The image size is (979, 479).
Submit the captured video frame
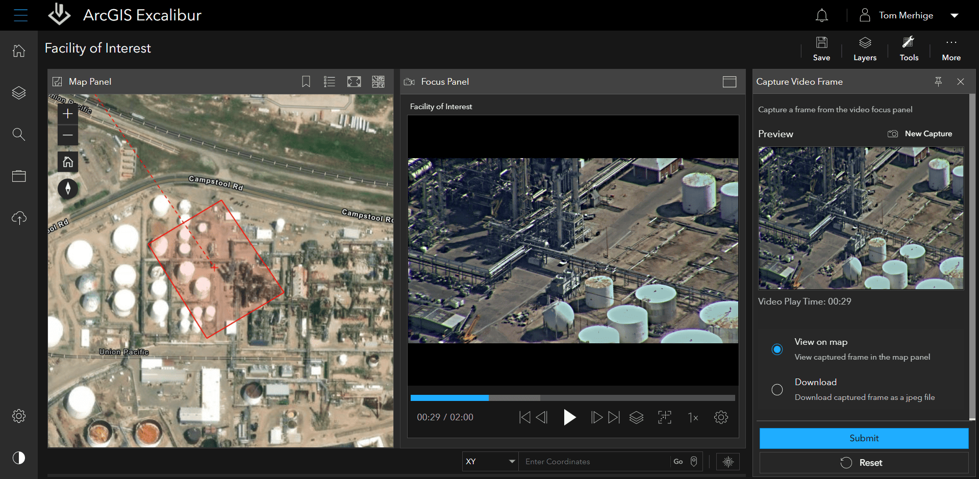(864, 438)
